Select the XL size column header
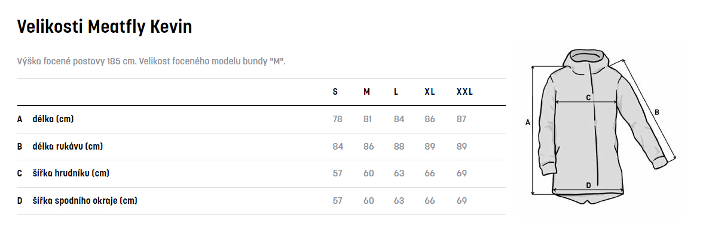Screen dimensions: 709x236 click(430, 92)
